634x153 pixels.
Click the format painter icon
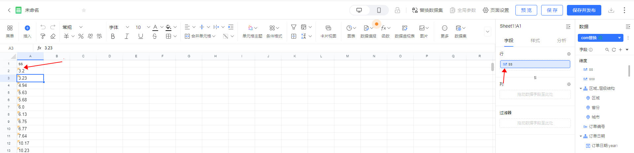pos(43,36)
